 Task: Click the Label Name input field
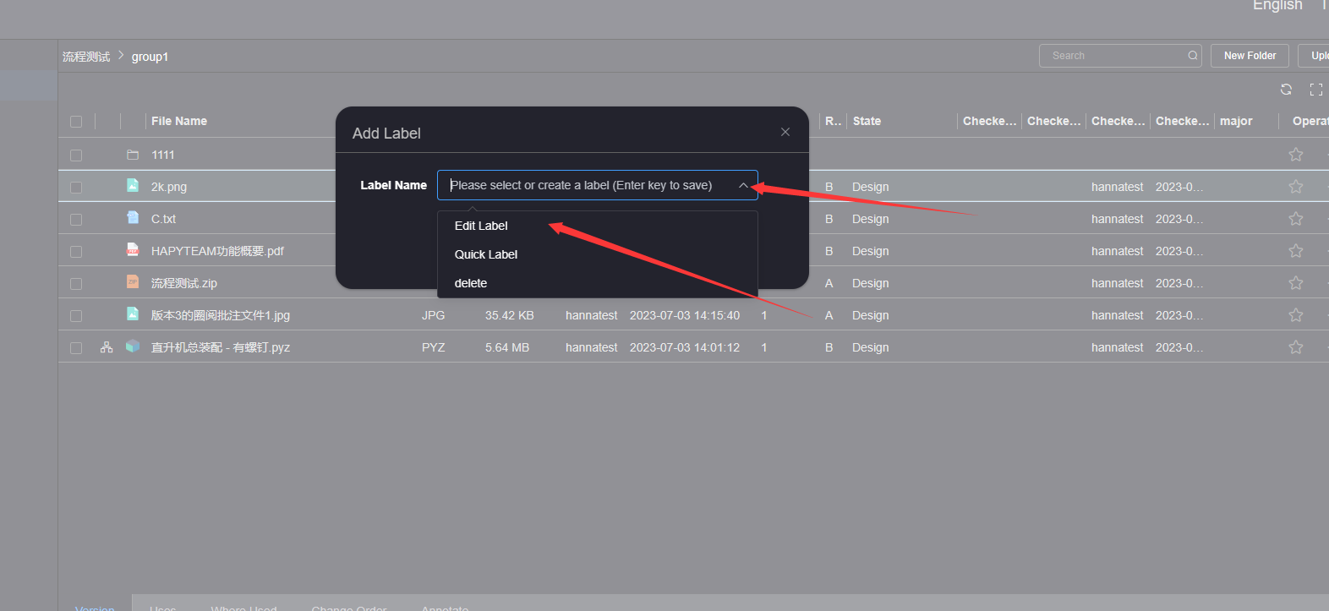click(597, 185)
